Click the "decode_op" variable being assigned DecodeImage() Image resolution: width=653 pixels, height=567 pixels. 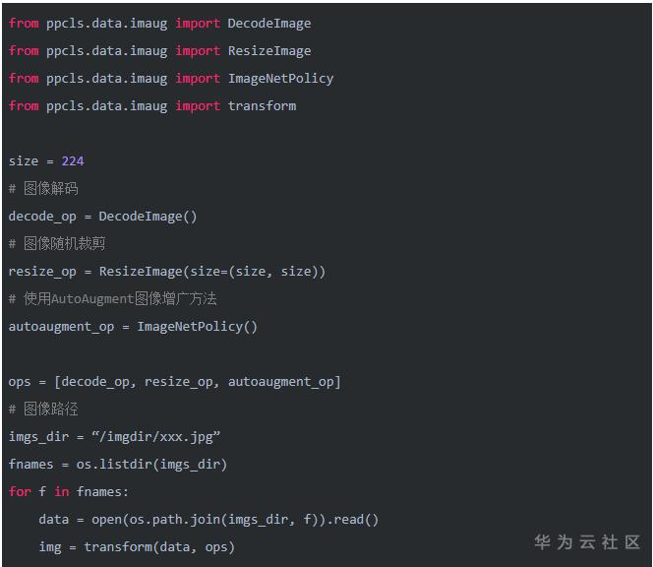42,216
